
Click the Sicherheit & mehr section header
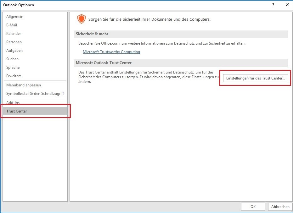point(181,34)
